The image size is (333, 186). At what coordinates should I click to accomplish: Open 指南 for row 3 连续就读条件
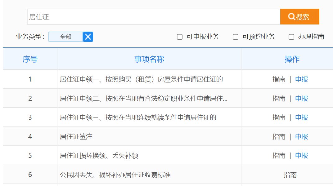click(279, 117)
